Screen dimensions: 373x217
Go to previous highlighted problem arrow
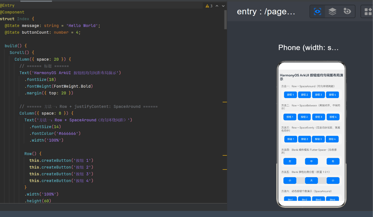click(217, 6)
